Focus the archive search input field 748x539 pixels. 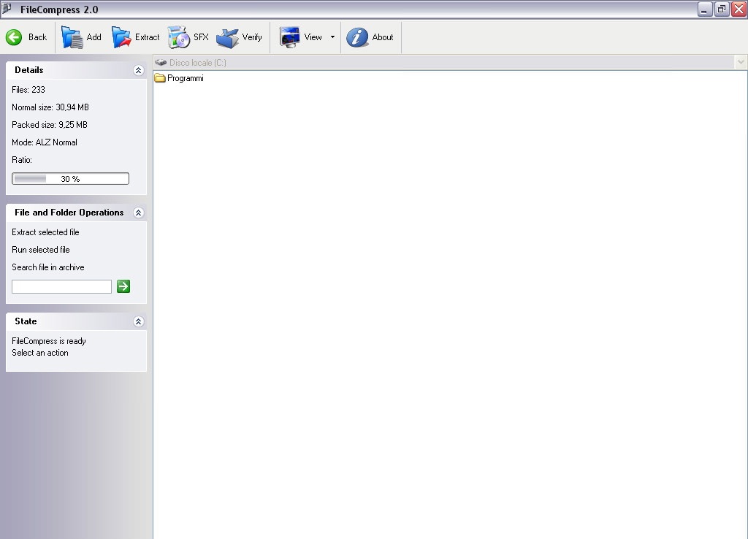point(61,287)
